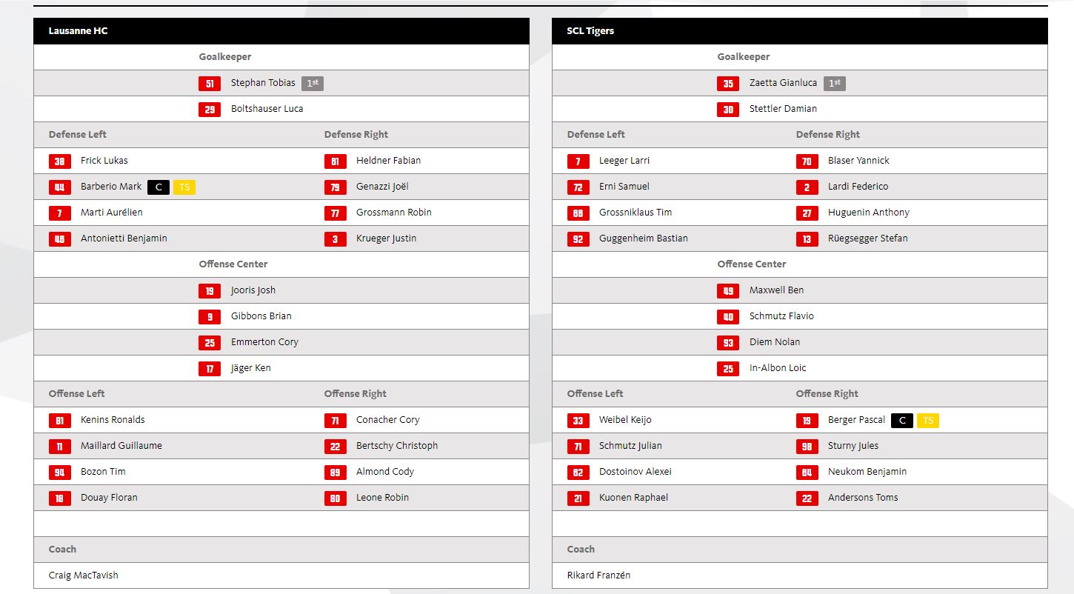Click the jersey number badge beside Stephan Tobias
1074x594 pixels.
[210, 84]
